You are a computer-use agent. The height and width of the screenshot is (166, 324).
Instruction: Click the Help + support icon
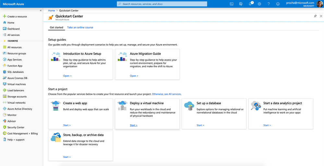pos(4,139)
